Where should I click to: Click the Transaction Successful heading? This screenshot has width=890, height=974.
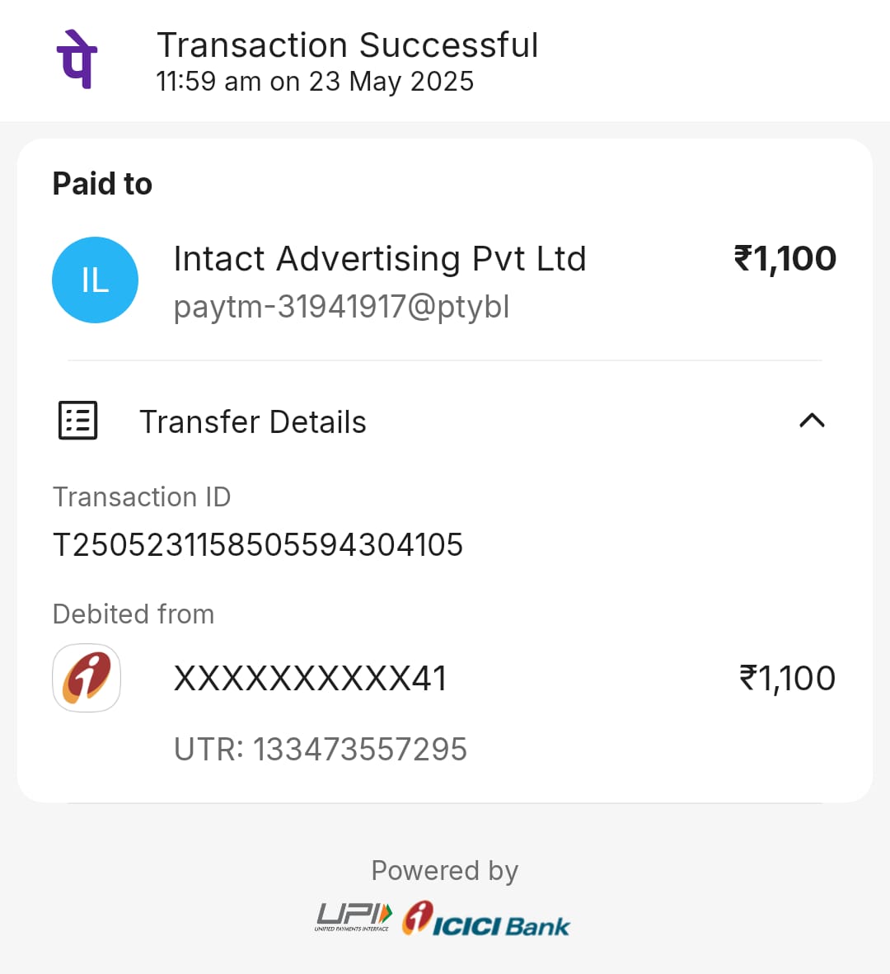click(347, 45)
